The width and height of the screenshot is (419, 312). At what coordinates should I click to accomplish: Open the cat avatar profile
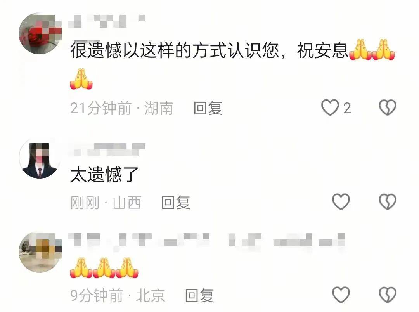40,252
